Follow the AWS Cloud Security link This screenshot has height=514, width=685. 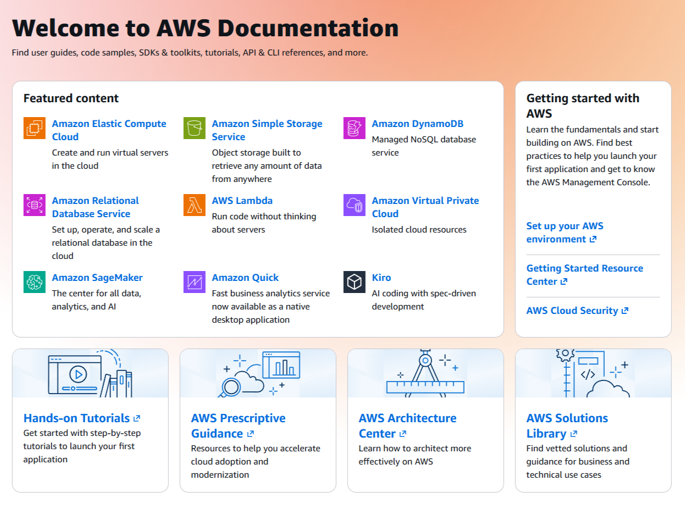(577, 311)
